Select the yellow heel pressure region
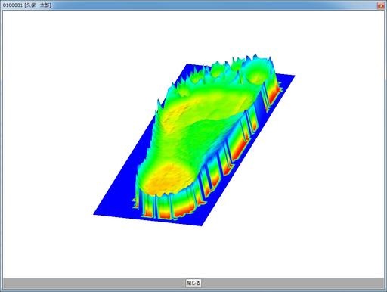Screen dimensions: 387x292 tap(166, 179)
